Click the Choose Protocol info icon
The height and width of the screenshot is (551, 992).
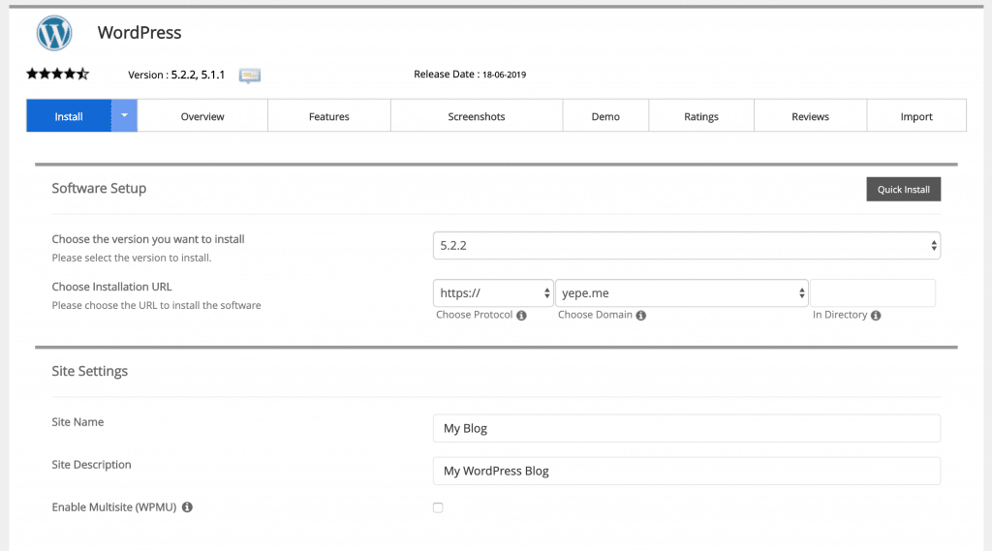pos(521,316)
